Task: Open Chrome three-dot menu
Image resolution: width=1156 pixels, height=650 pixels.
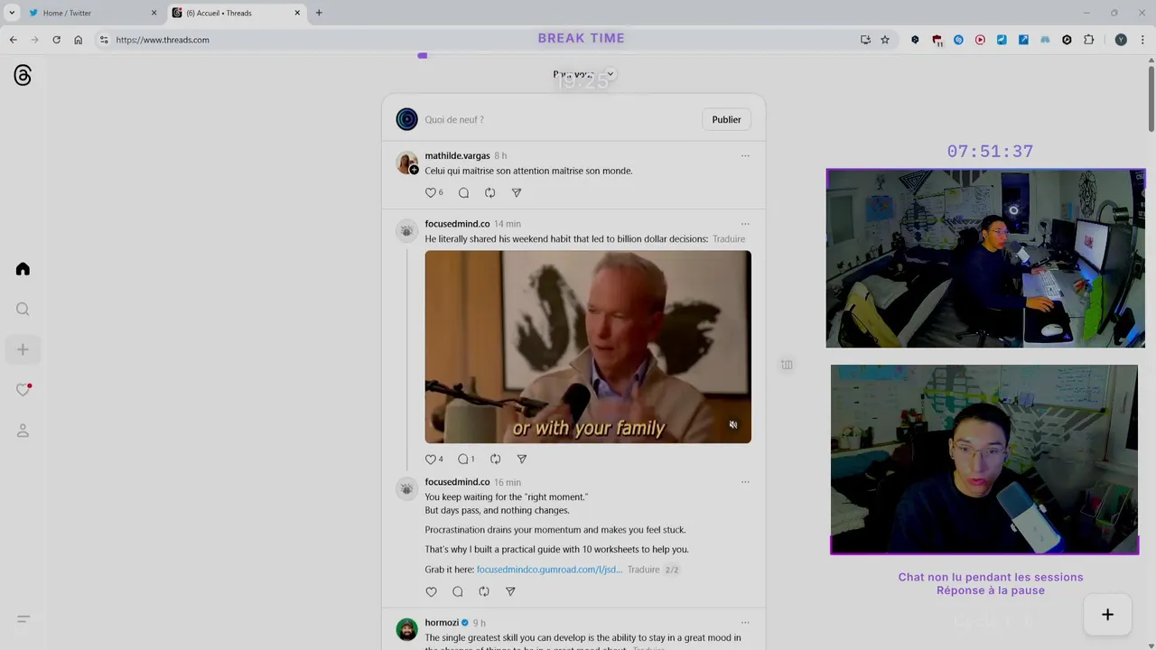Action: tap(1143, 40)
